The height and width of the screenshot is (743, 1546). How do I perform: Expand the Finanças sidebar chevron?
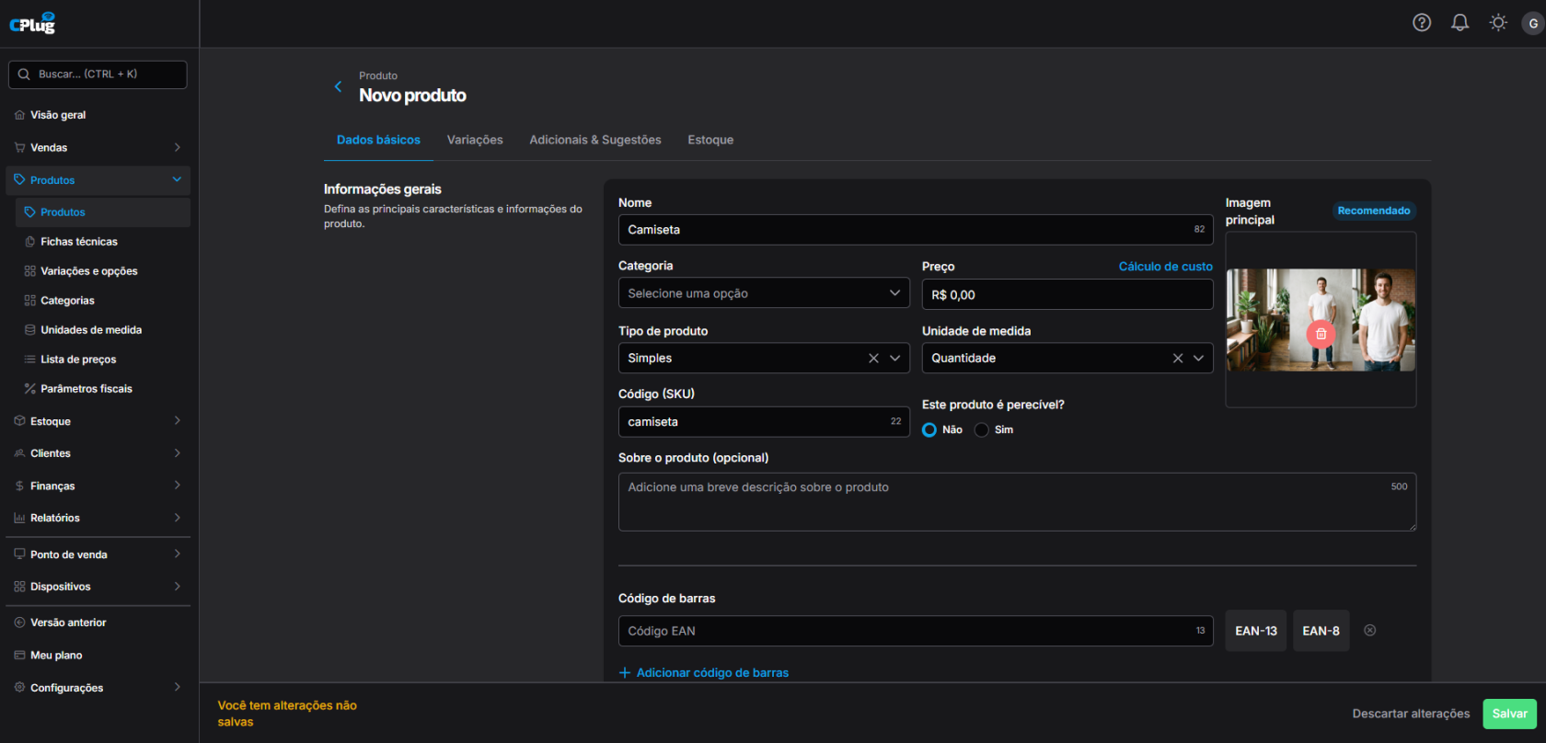177,486
